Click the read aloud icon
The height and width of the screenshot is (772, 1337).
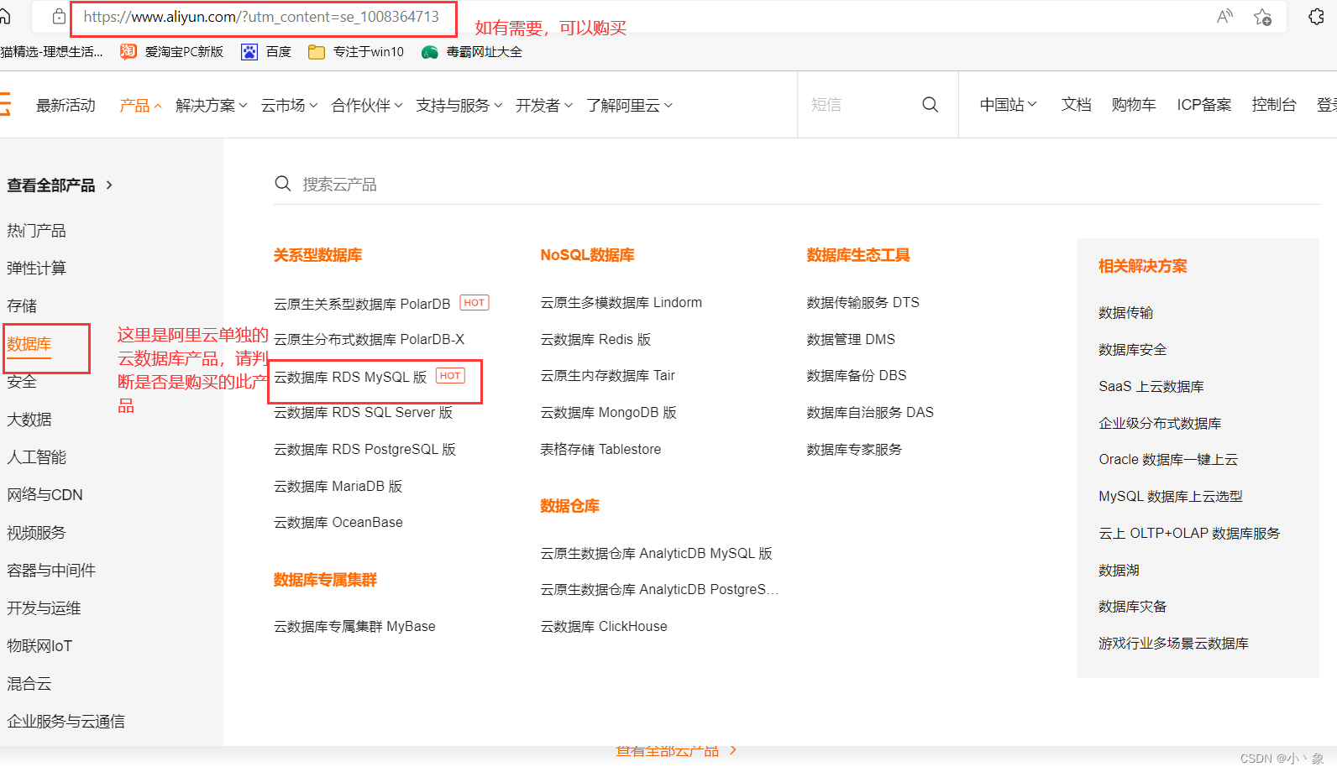[x=1224, y=17]
